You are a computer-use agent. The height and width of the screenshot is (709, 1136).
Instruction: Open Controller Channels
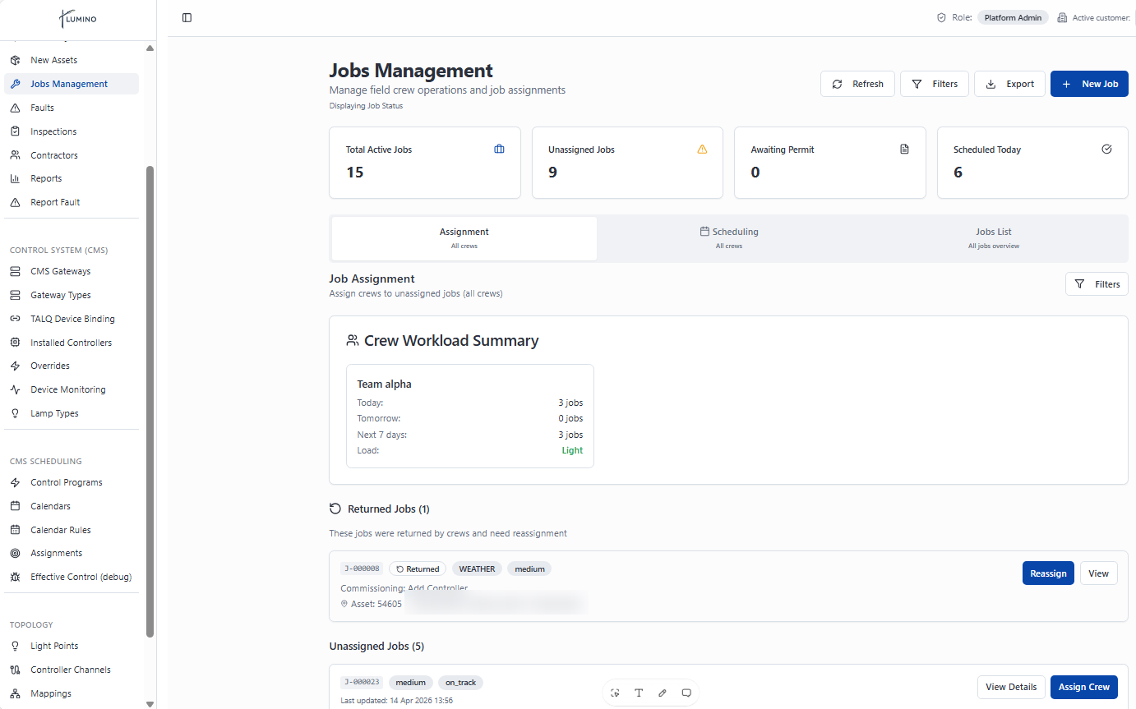[x=72, y=670]
